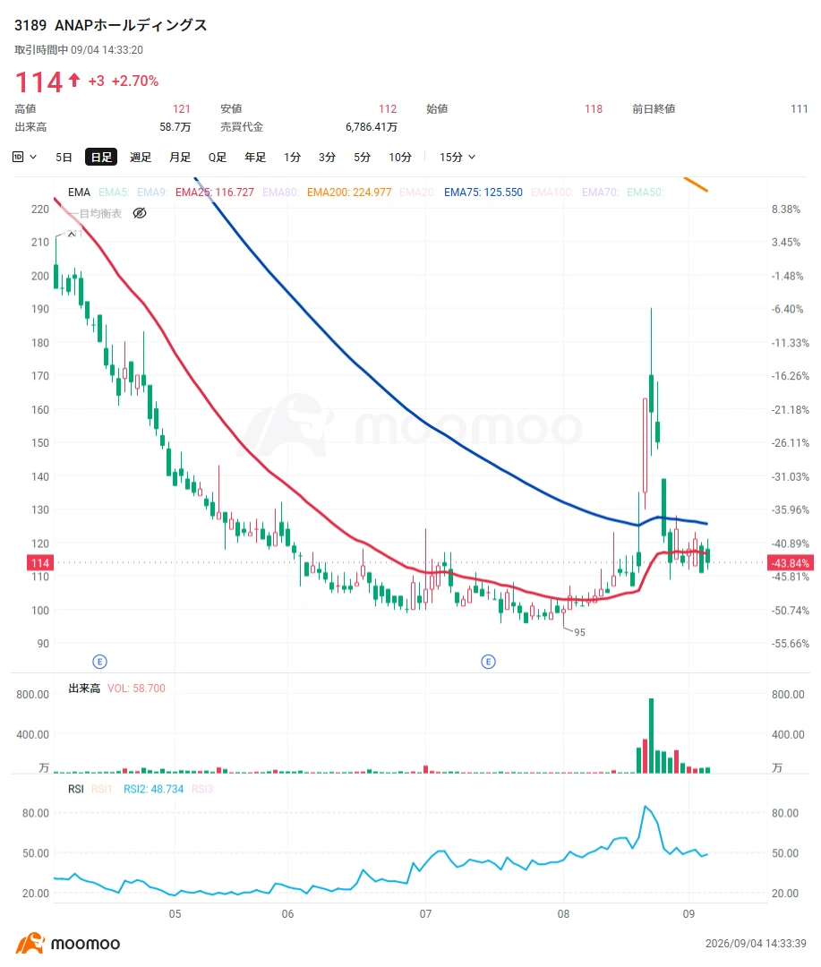The image size is (821, 967).
Task: Toggle 一目均衡表 visibility eye icon
Action: [x=140, y=213]
